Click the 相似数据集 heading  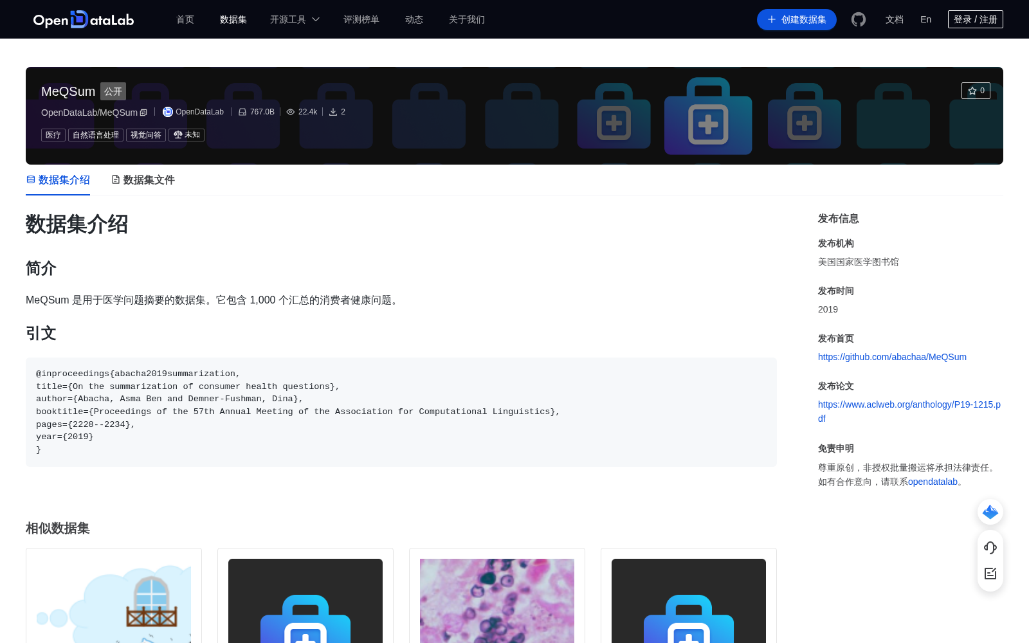pyautogui.click(x=58, y=529)
